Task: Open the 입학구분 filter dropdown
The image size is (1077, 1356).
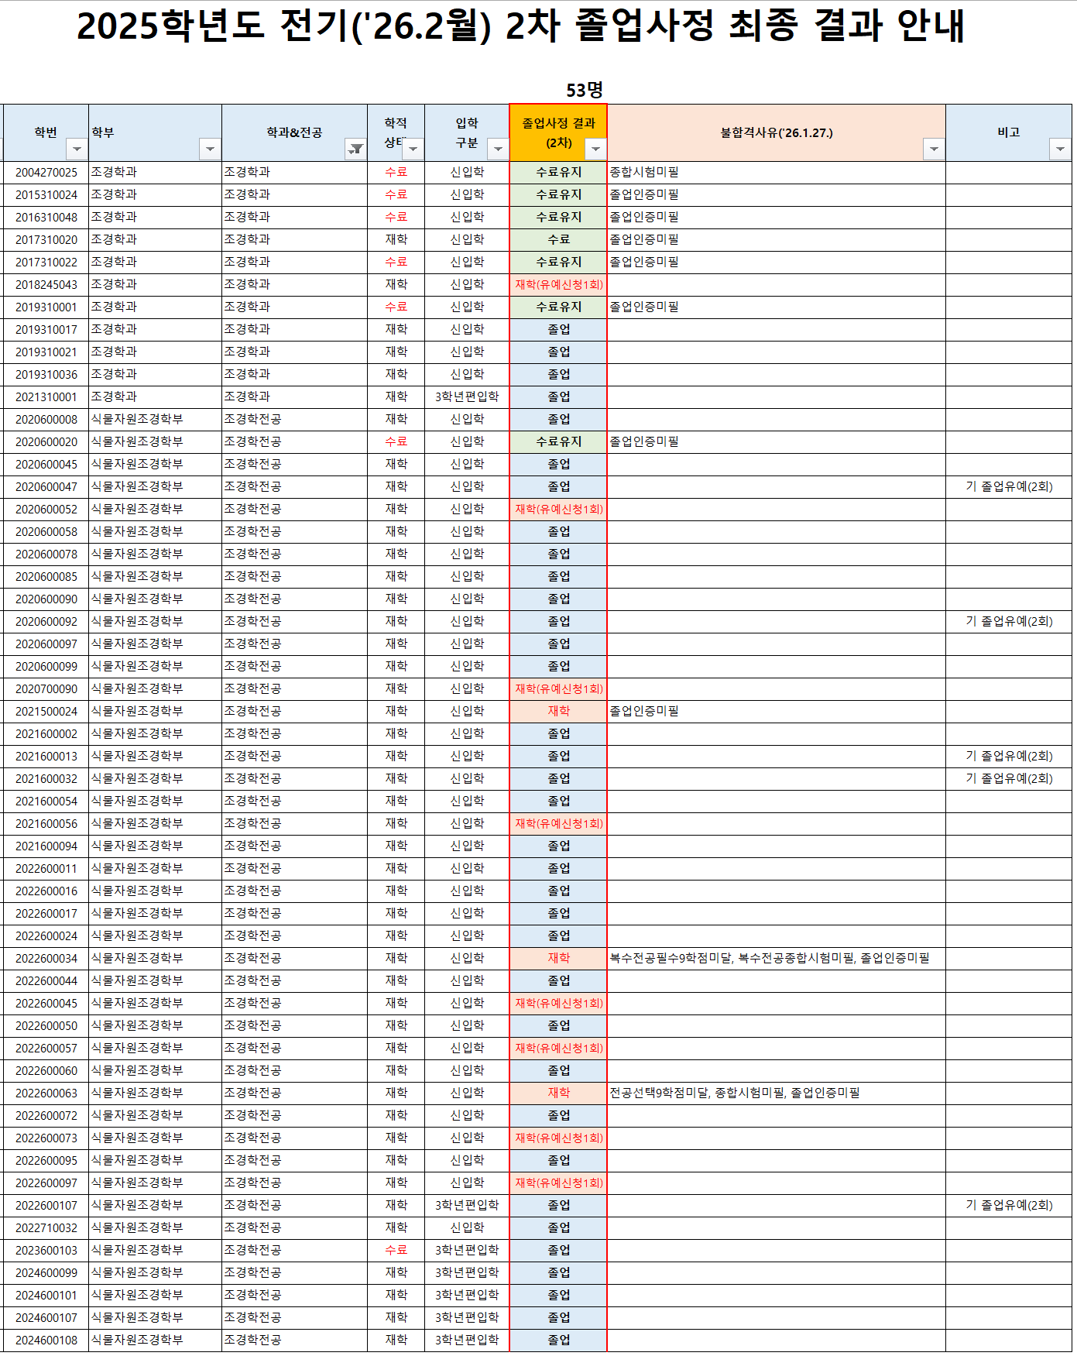Action: [498, 149]
